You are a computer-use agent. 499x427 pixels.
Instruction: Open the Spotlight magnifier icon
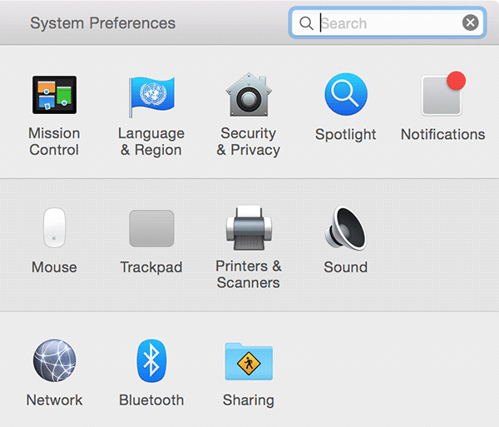(346, 94)
